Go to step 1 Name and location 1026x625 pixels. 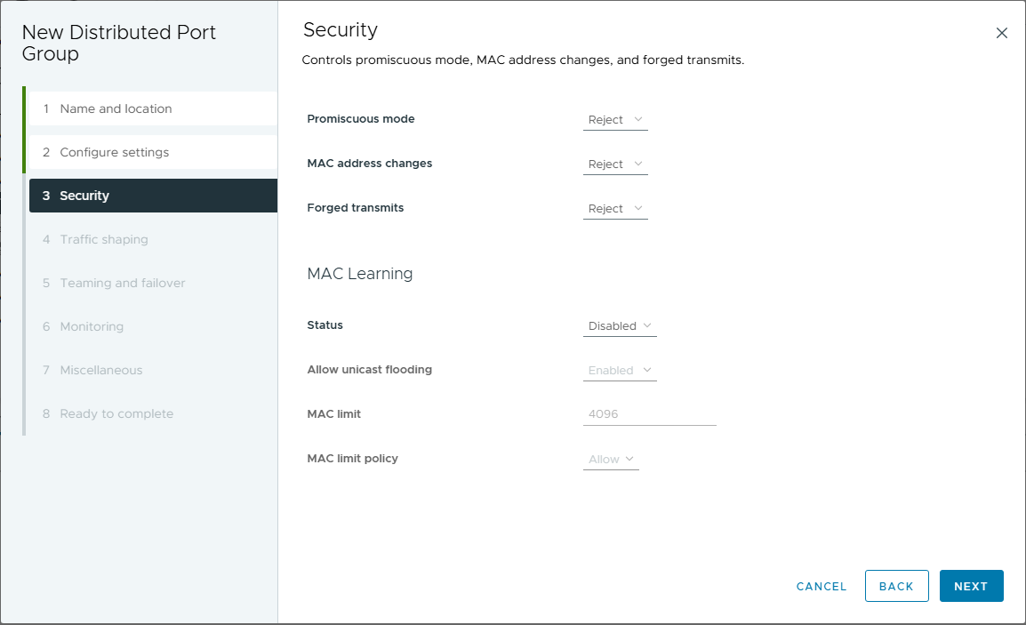tap(116, 108)
